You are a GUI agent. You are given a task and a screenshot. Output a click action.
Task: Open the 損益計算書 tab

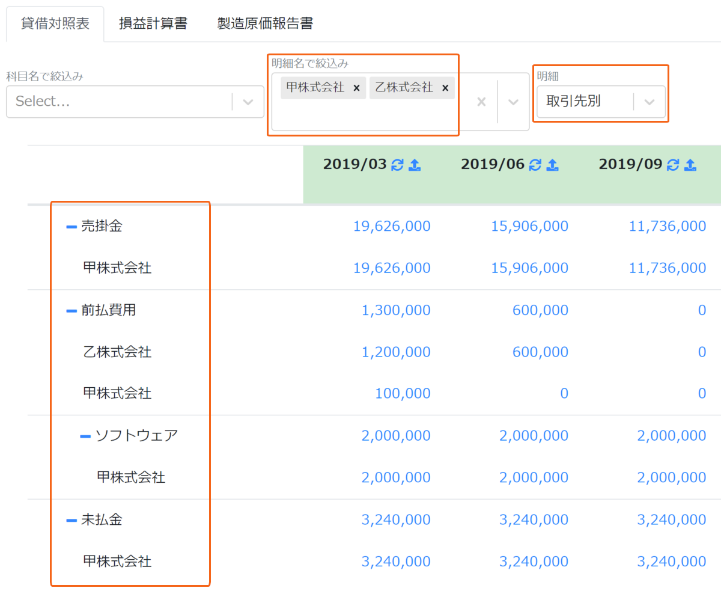(153, 23)
